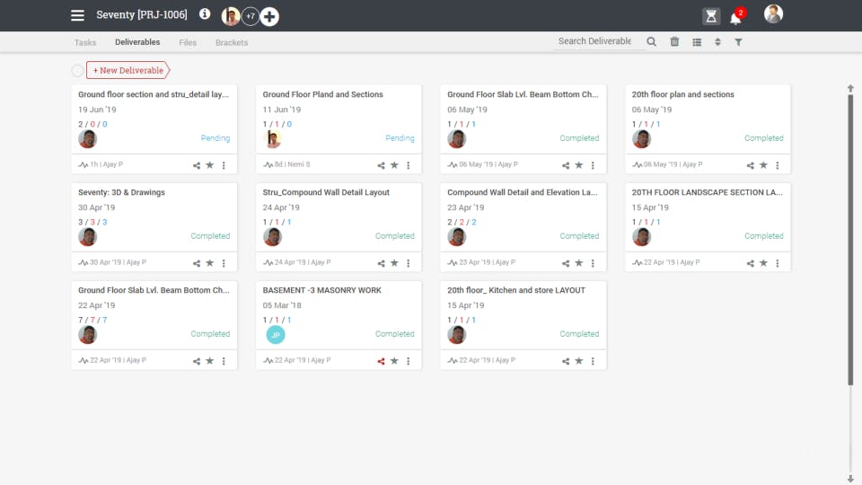
Task: Switch to the Tasks tab
Action: click(85, 42)
